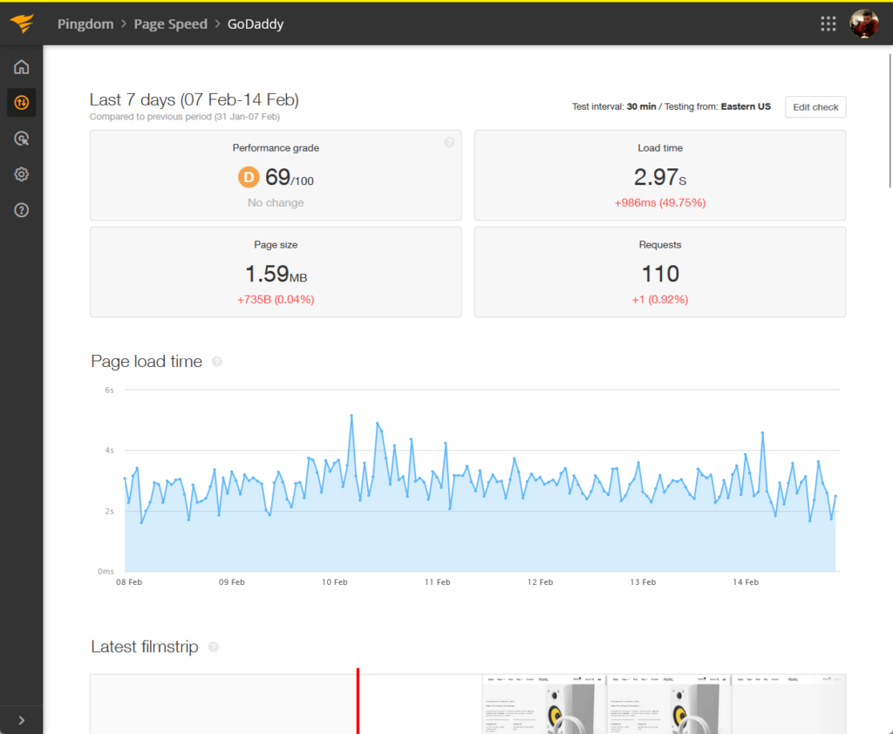Expand the sidebar with bottom chevron

pos(21,720)
